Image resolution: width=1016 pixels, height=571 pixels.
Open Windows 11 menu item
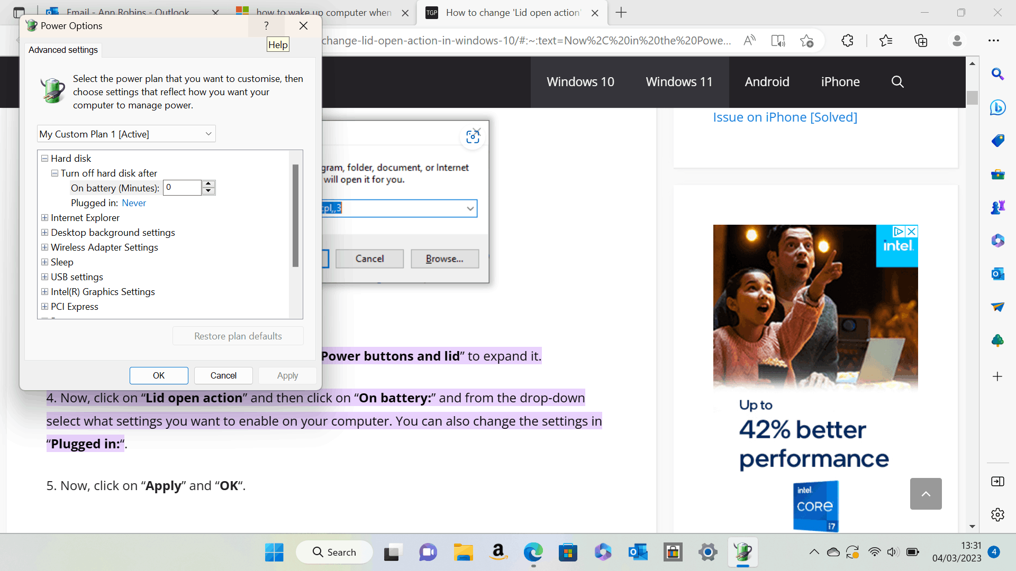(679, 82)
